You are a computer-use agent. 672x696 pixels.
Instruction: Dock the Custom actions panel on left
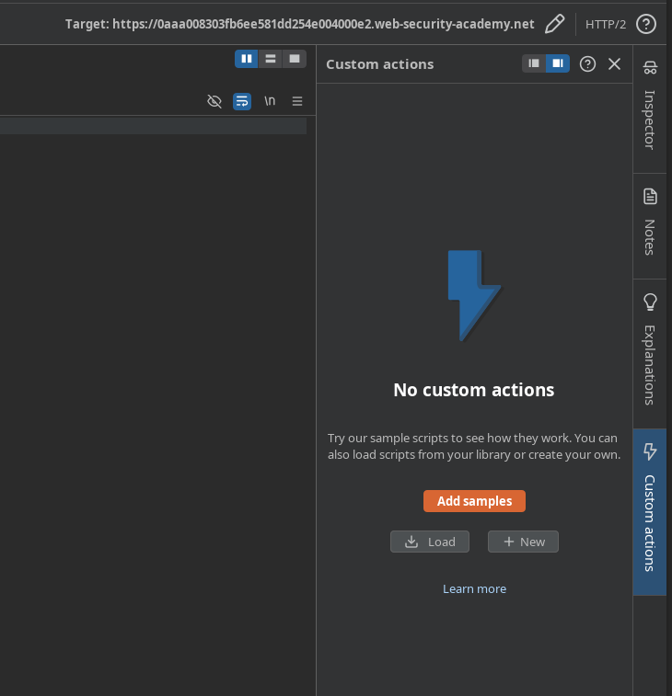click(x=534, y=63)
